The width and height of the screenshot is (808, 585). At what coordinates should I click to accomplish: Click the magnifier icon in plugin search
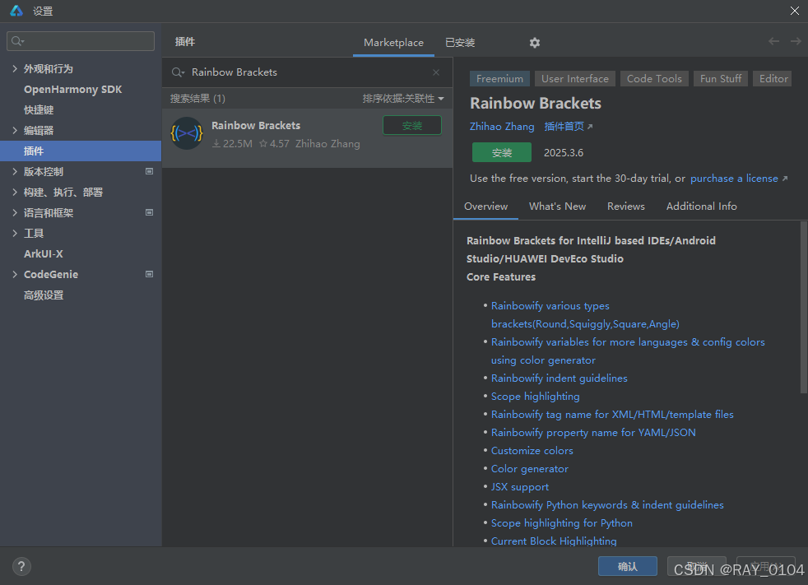click(178, 72)
